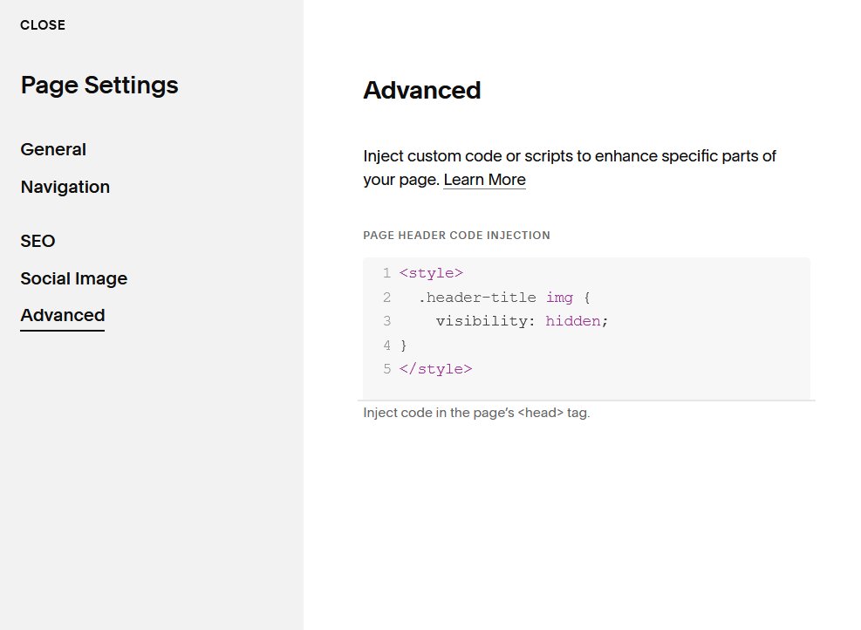This screenshot has height=630, width=861.
Task: Click the Page Settings heading
Action: (99, 86)
